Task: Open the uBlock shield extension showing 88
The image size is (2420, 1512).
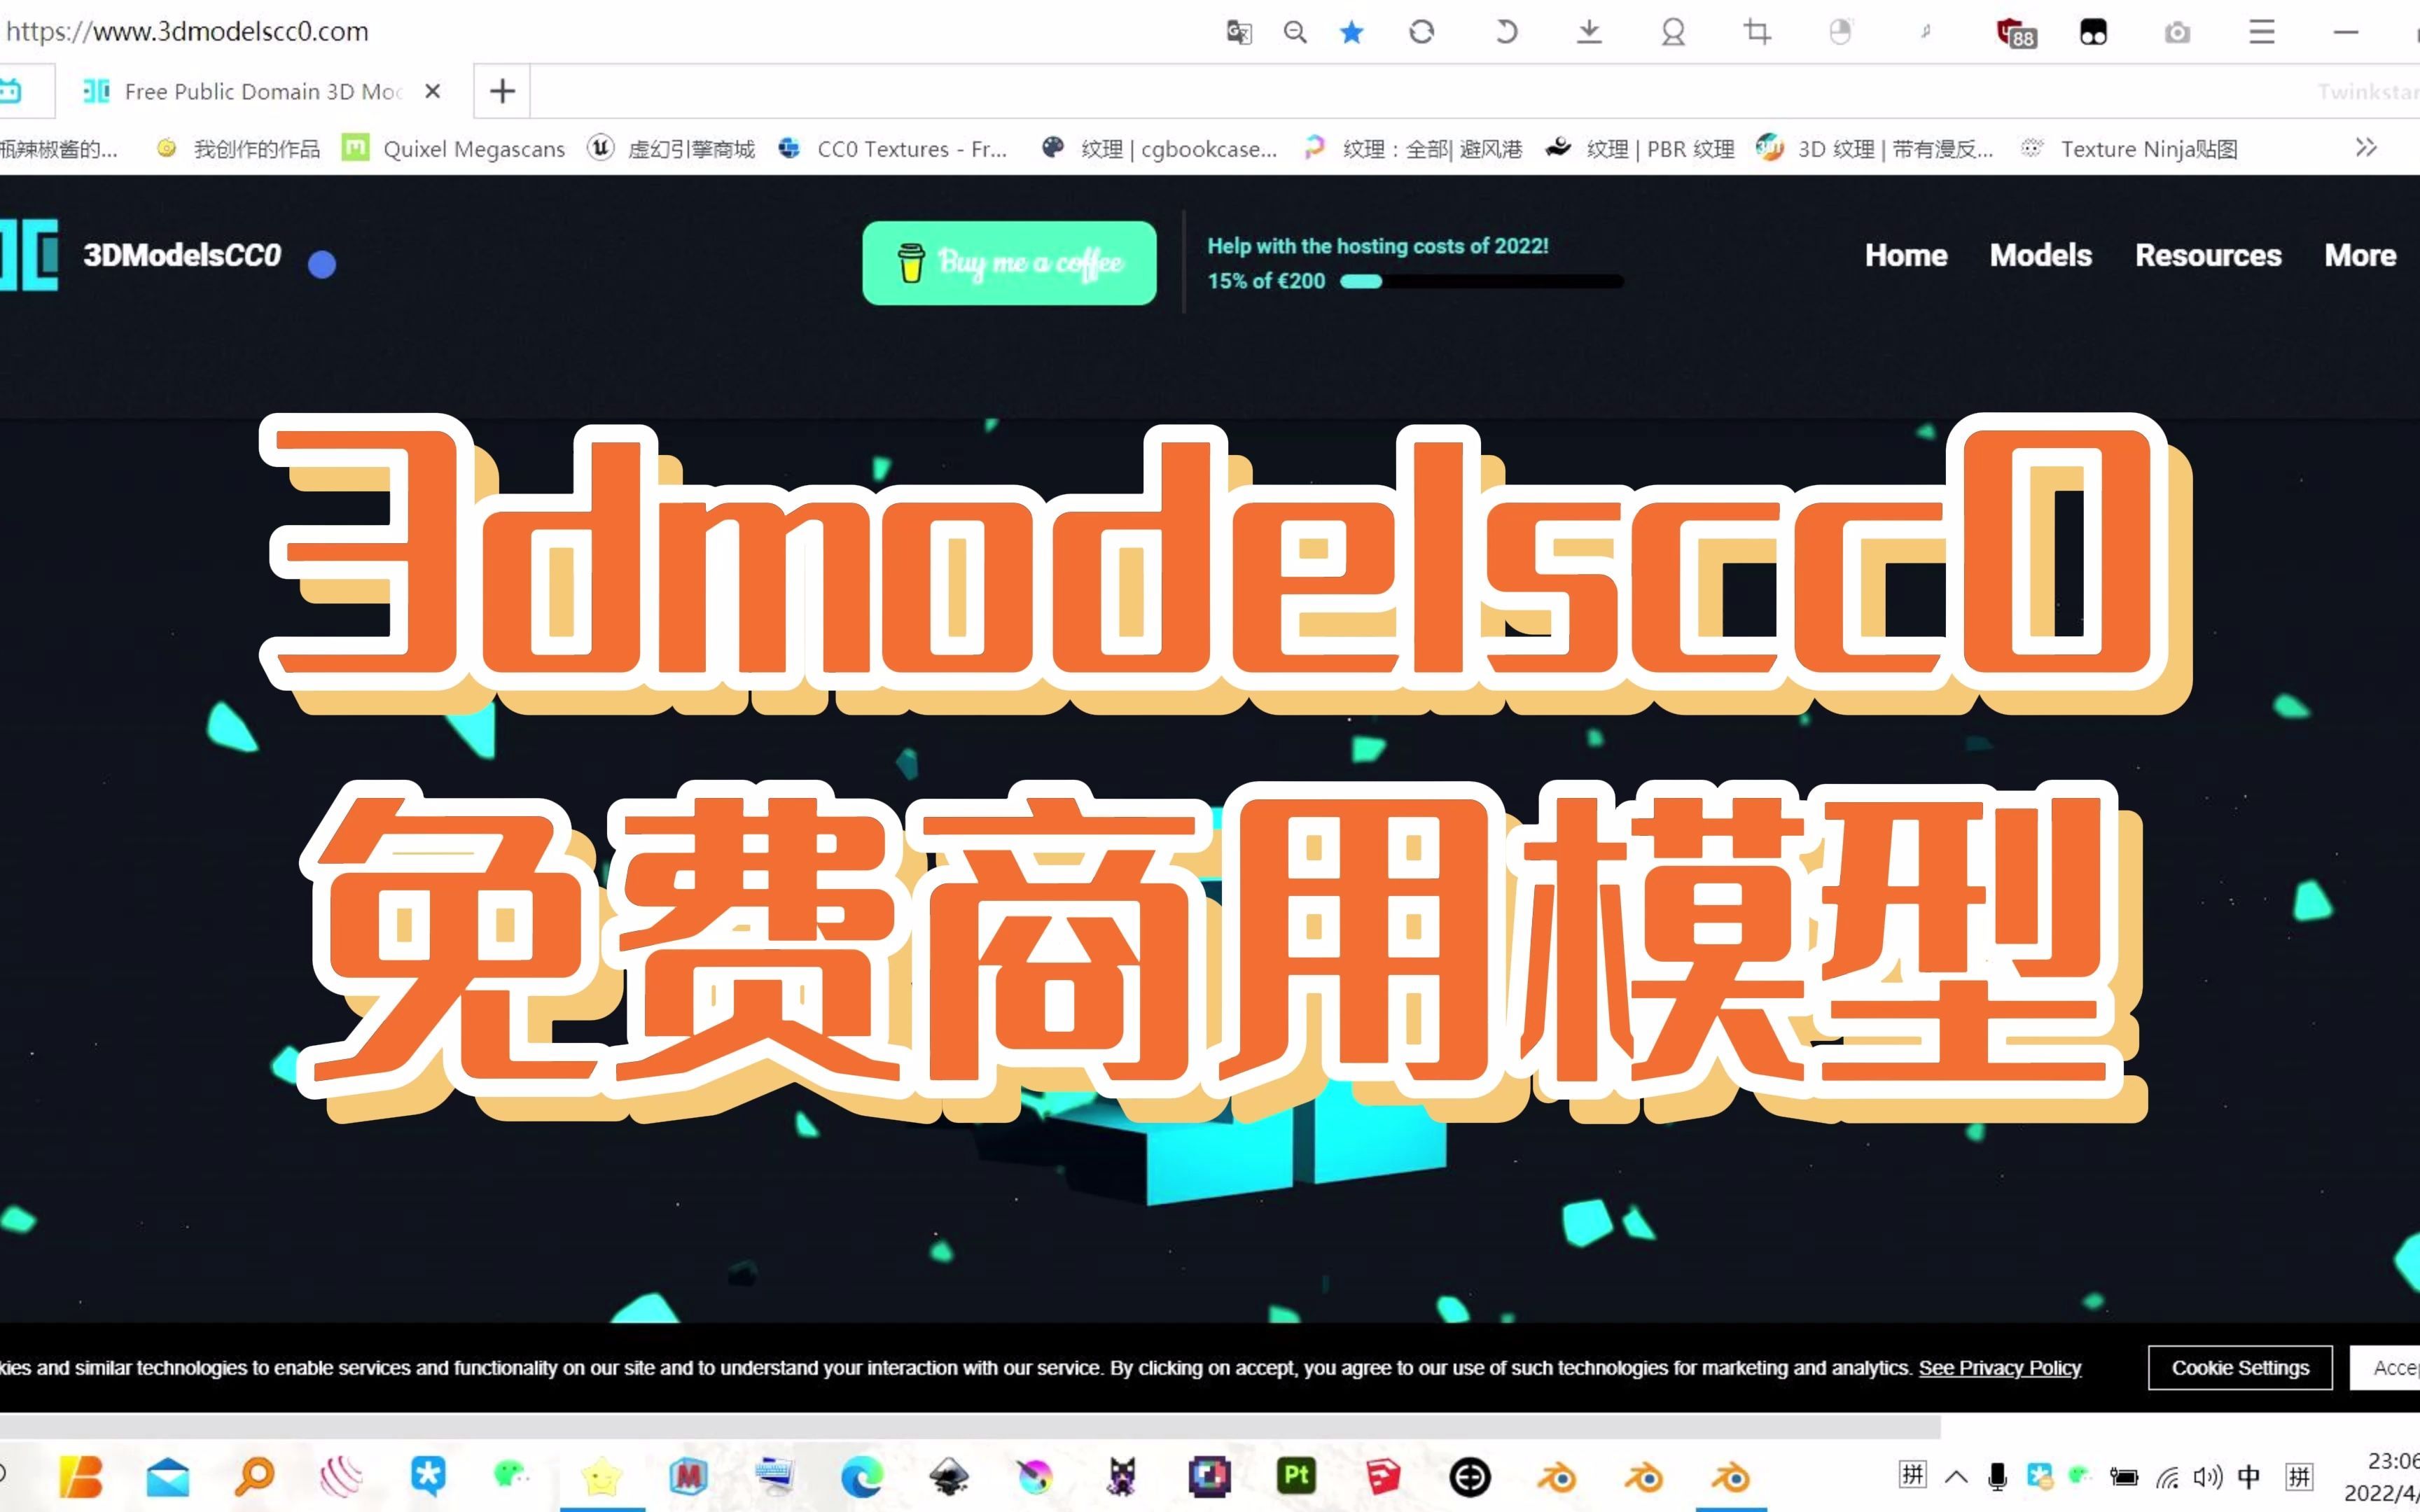Action: (x=2016, y=34)
